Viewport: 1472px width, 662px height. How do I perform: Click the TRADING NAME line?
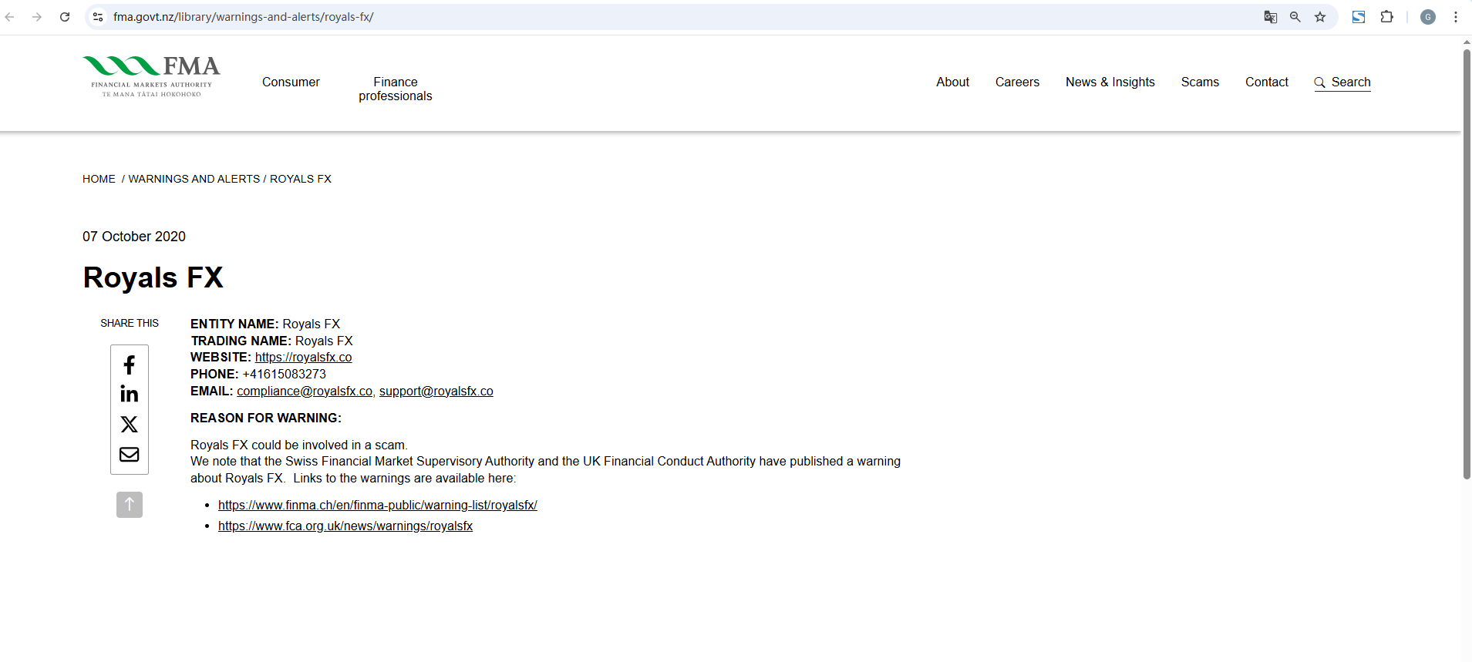(x=271, y=341)
